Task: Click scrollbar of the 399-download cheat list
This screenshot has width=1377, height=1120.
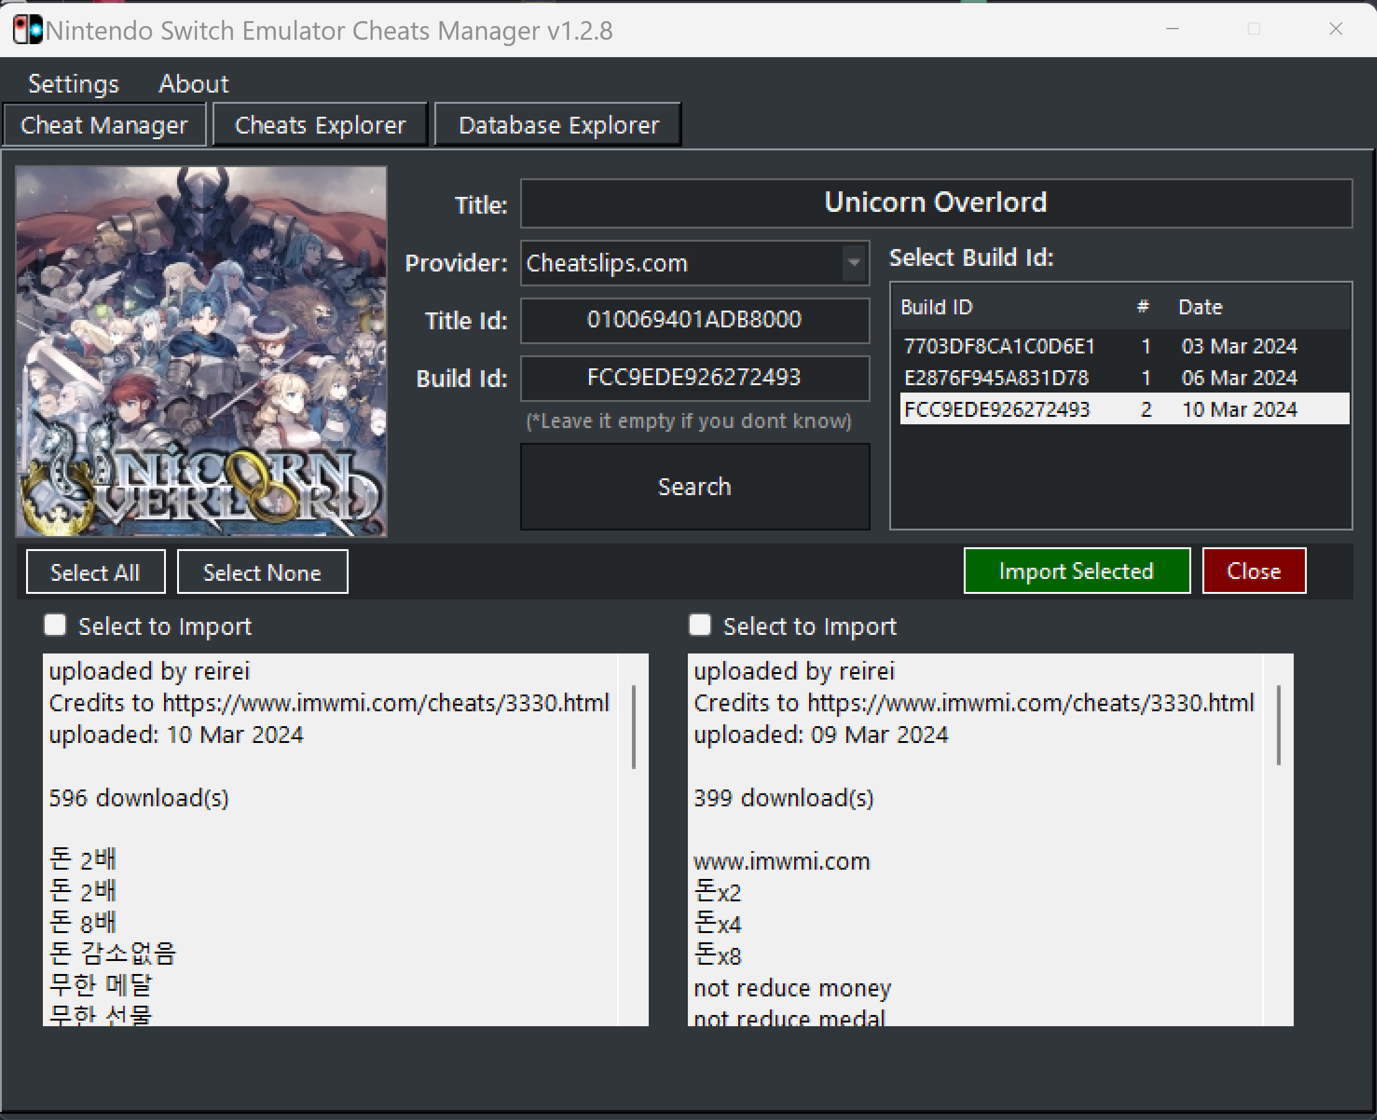Action: click(x=1278, y=725)
